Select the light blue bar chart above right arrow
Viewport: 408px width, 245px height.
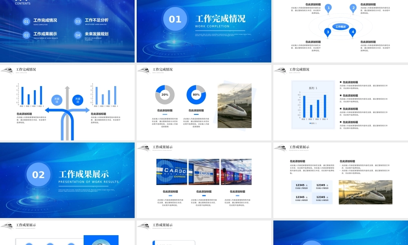[104, 96]
